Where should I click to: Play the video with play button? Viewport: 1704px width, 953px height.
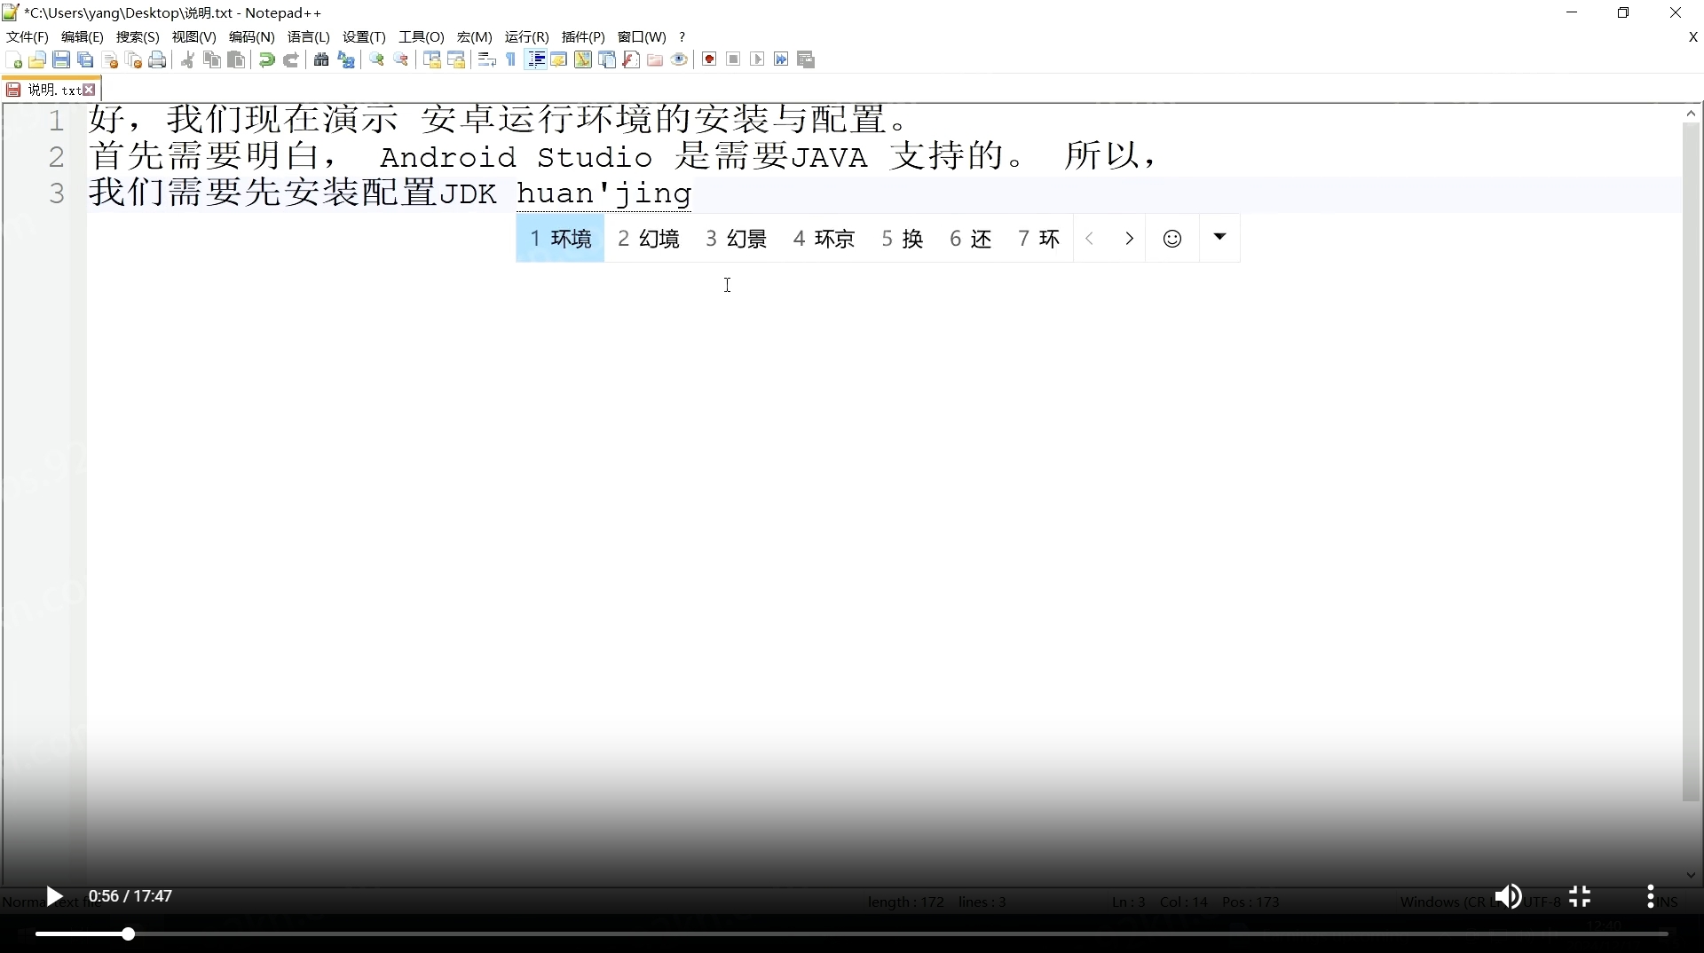click(x=54, y=897)
